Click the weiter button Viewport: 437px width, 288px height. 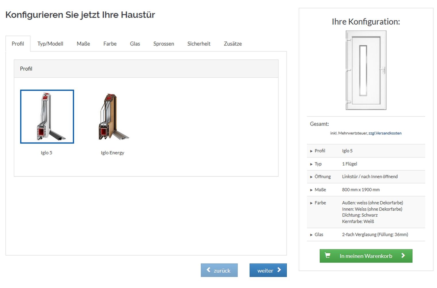coord(268,270)
